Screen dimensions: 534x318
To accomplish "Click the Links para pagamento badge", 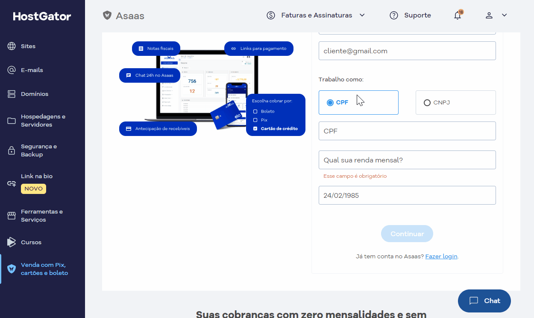I will [259, 49].
